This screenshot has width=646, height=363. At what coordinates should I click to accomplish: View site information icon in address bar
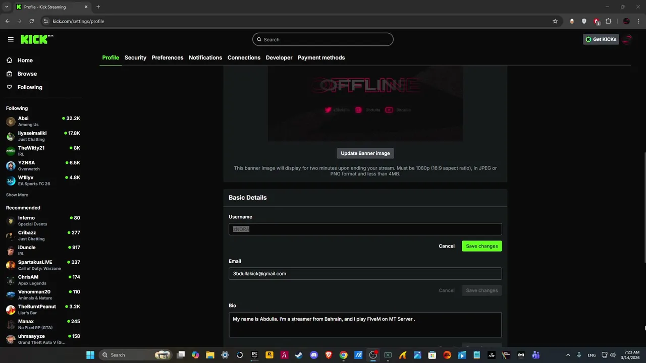46,21
